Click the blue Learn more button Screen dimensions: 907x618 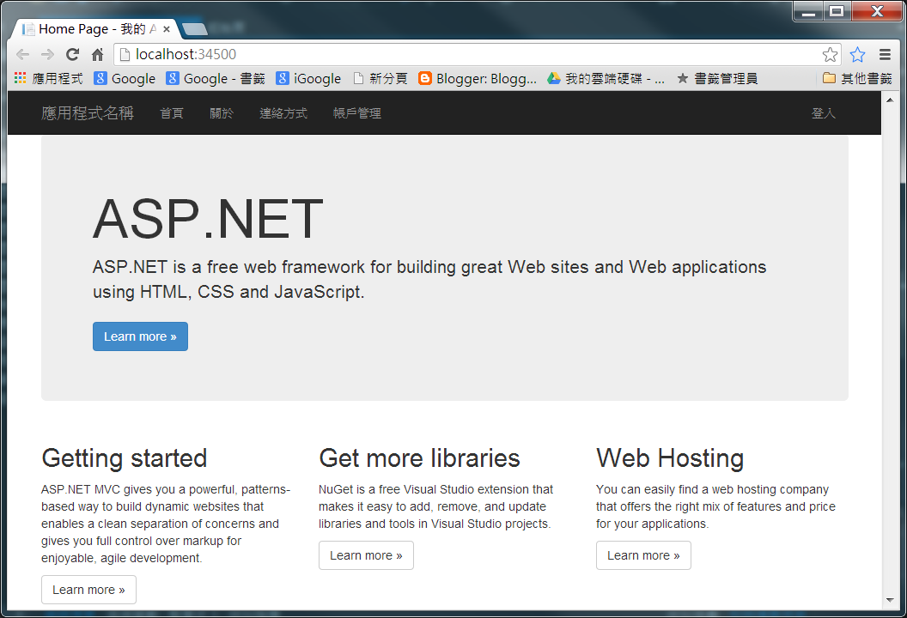coord(141,336)
